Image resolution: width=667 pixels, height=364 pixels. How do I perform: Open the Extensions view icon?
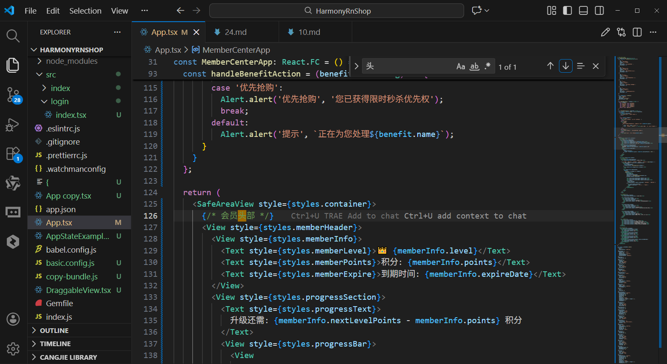click(13, 154)
